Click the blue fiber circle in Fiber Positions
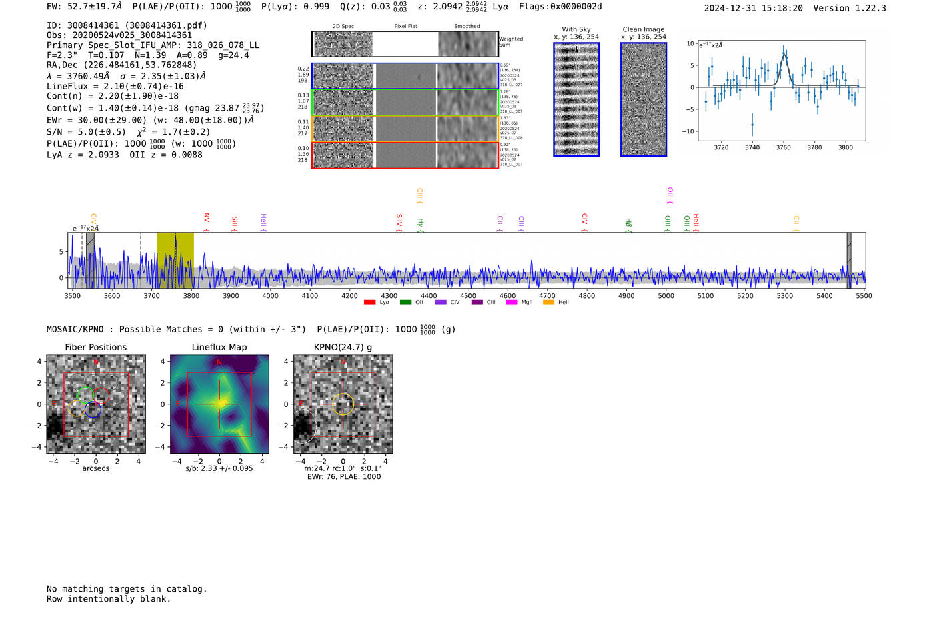 click(93, 410)
